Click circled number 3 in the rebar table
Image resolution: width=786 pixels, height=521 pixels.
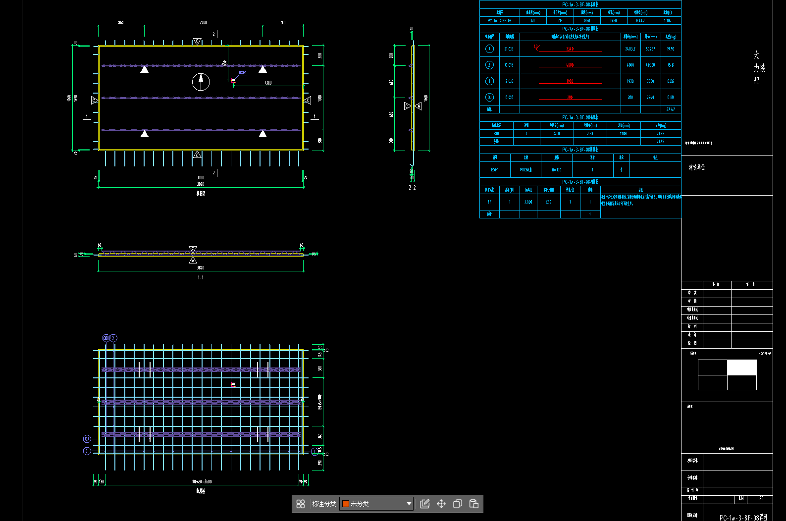pos(489,81)
